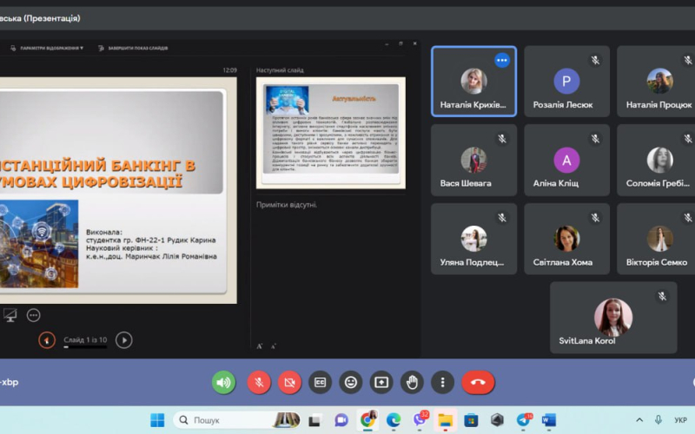Open the display settings dropdown in presenter view
Viewport: 695px width, 434px height.
(47, 48)
